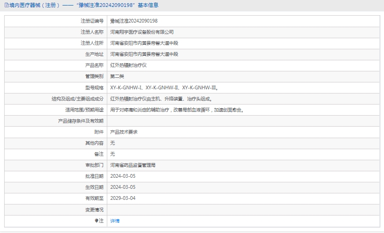The width and height of the screenshot is (384, 233).
Task: Click the 结构及组成/主要组成成分 row label
Action: tap(78, 99)
